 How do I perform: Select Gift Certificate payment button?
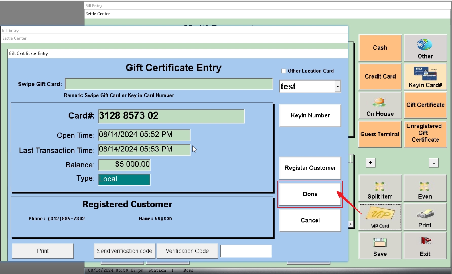pyautogui.click(x=425, y=105)
